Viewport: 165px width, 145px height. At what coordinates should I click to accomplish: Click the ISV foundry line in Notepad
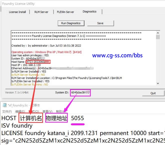click(x=17, y=125)
